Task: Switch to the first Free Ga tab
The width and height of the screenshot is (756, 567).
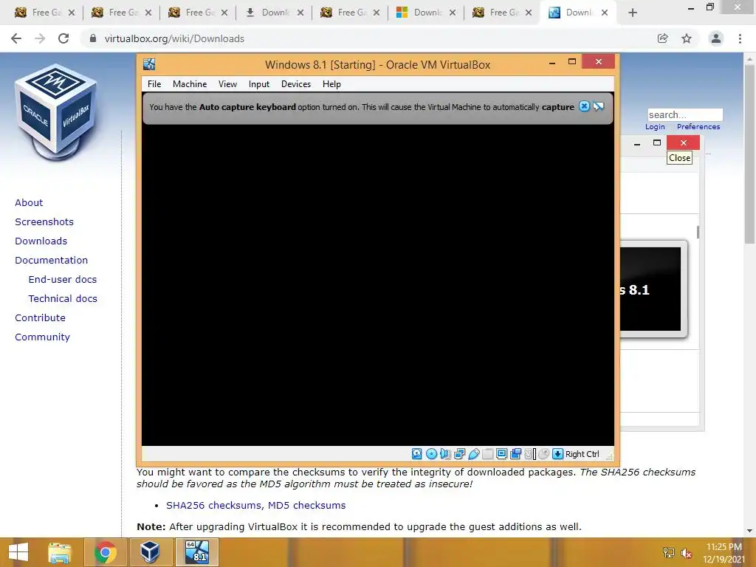Action: coord(44,13)
